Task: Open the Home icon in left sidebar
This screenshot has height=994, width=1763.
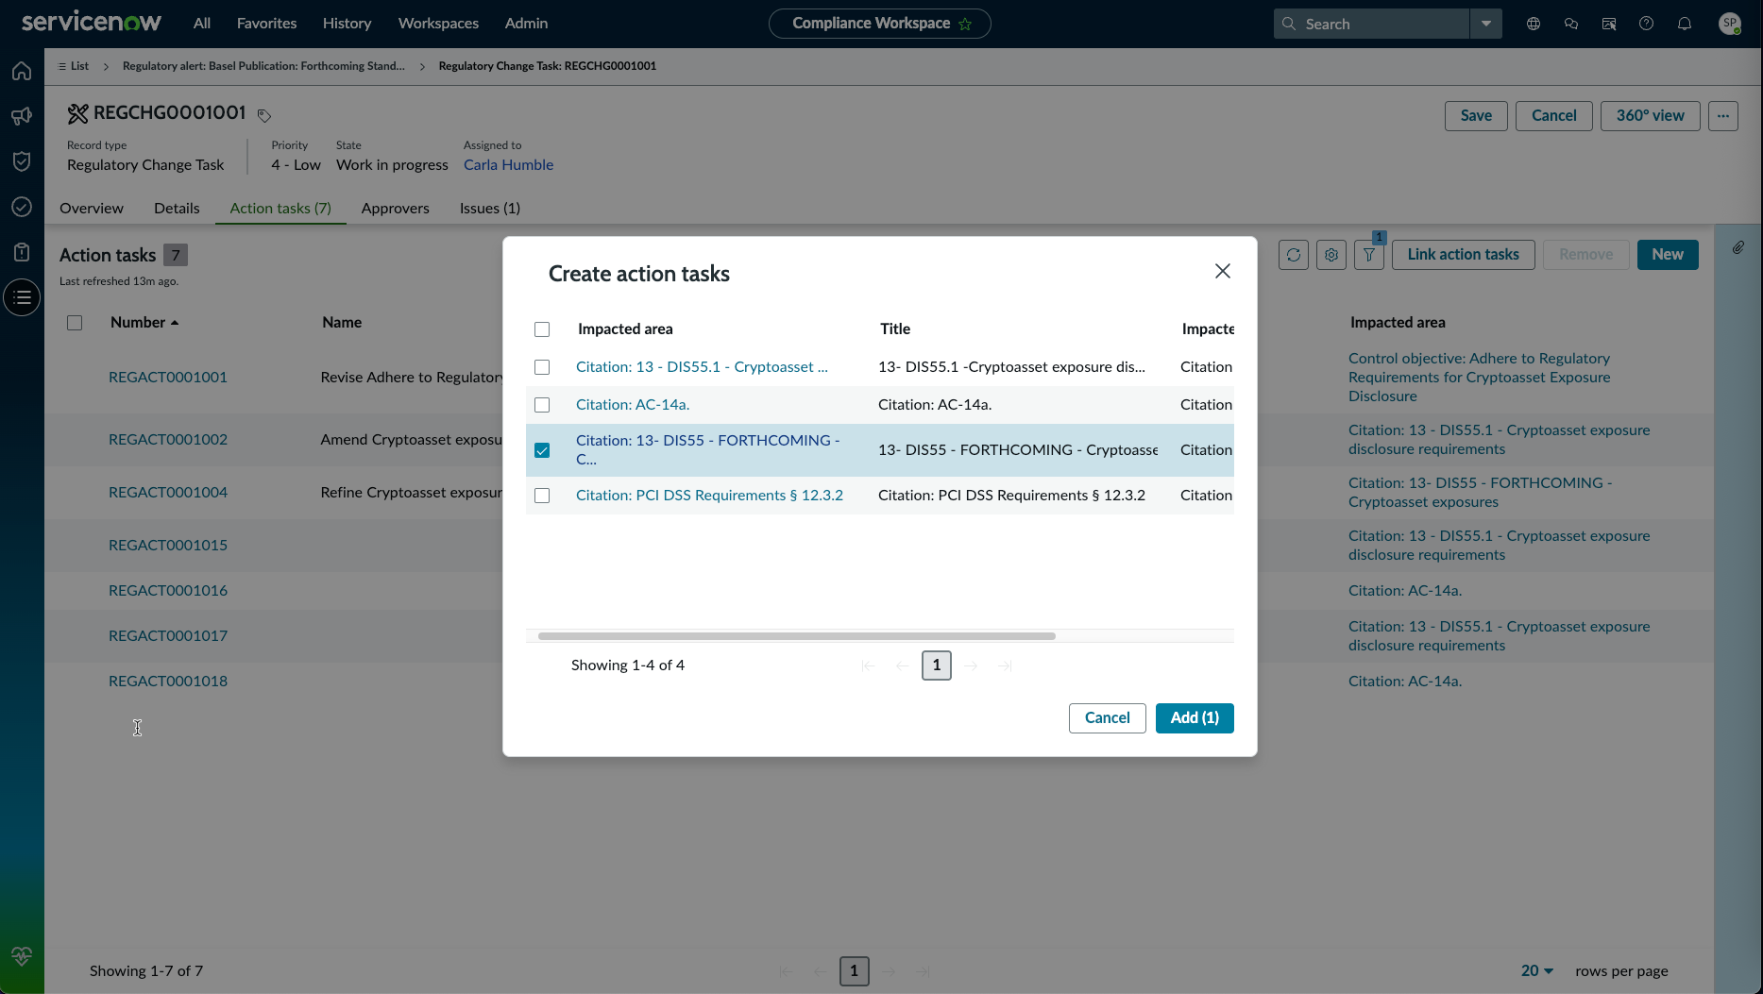Action: coord(22,71)
